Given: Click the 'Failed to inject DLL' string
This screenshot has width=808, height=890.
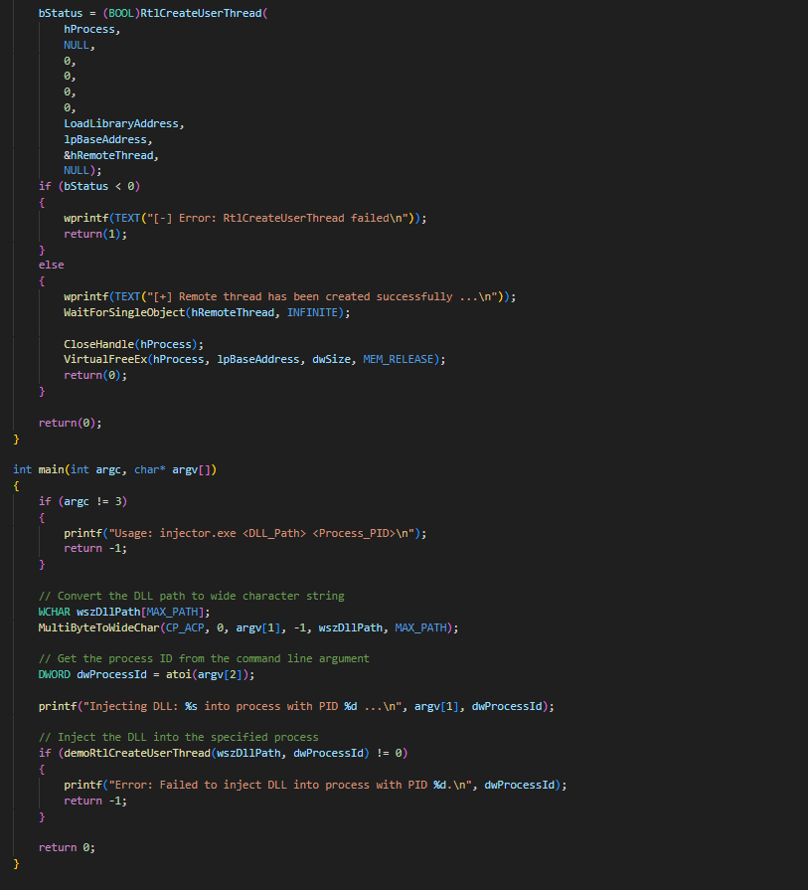Looking at the screenshot, I should (x=289, y=785).
